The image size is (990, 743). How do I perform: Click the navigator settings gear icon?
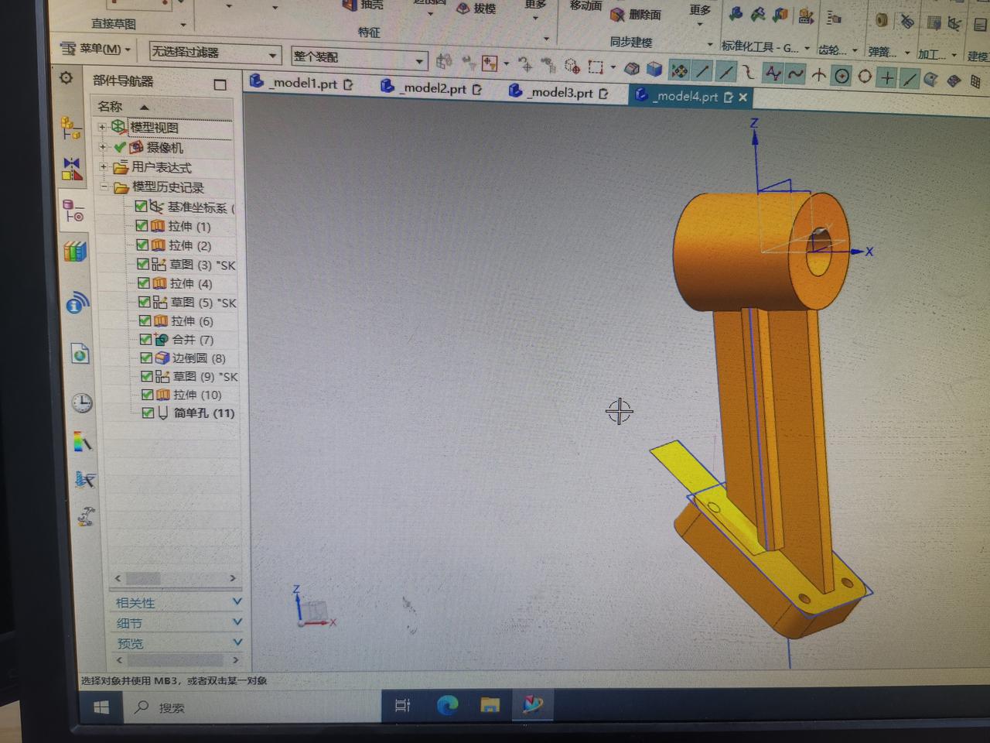(x=67, y=77)
